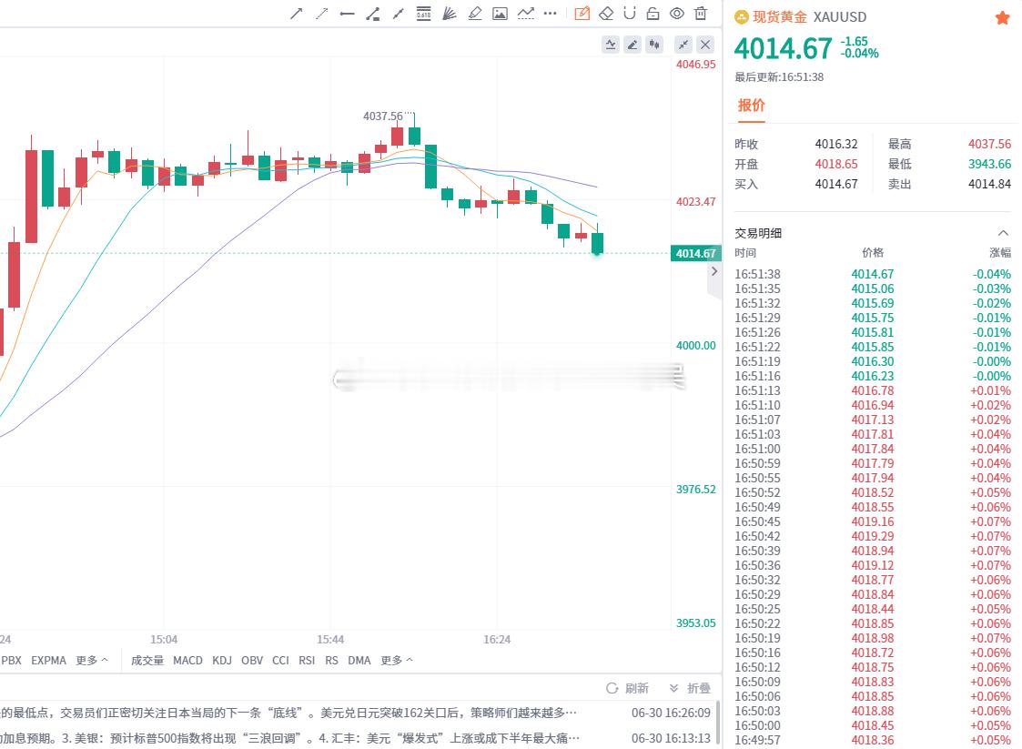The image size is (1022, 749).
Task: Delete all drawings with trash icon
Action: coord(701,13)
